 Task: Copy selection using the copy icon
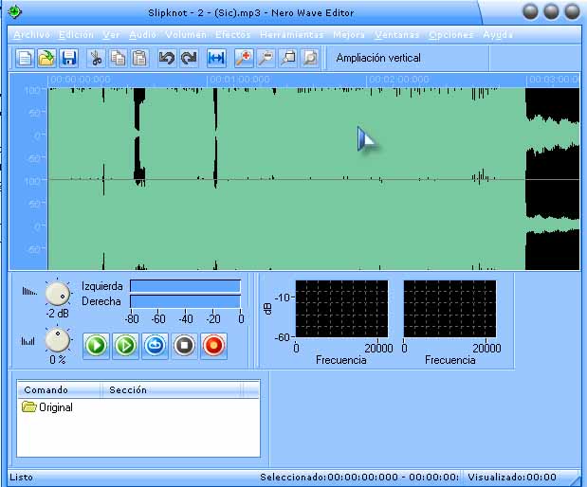point(118,59)
